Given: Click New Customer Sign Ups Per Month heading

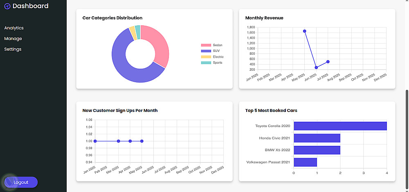Looking at the screenshot, I should [120, 110].
